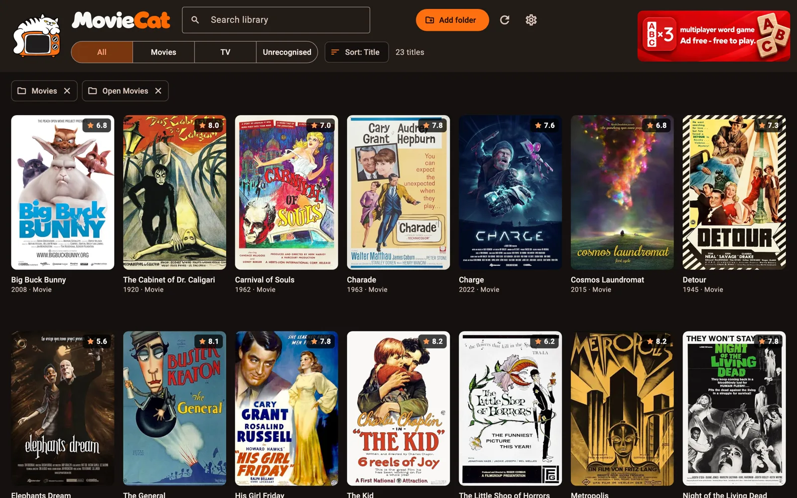This screenshot has width=797, height=498.
Task: Open the multiplayer word game ad banner
Action: (x=714, y=36)
